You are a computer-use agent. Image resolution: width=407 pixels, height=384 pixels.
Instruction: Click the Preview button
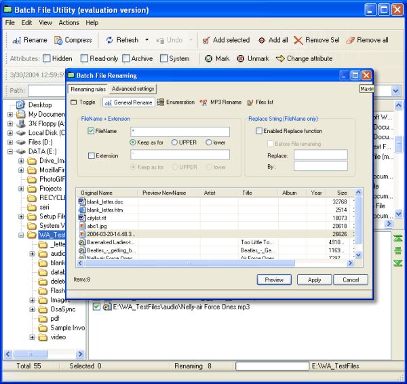[274, 280]
